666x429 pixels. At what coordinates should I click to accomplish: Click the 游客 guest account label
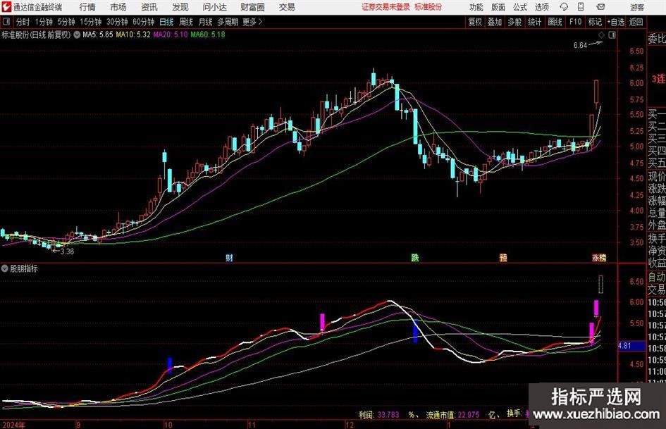(637, 7)
